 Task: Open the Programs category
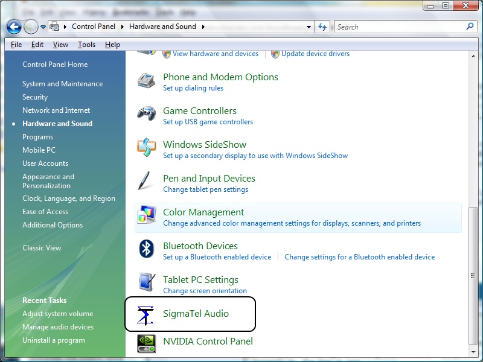coord(37,137)
